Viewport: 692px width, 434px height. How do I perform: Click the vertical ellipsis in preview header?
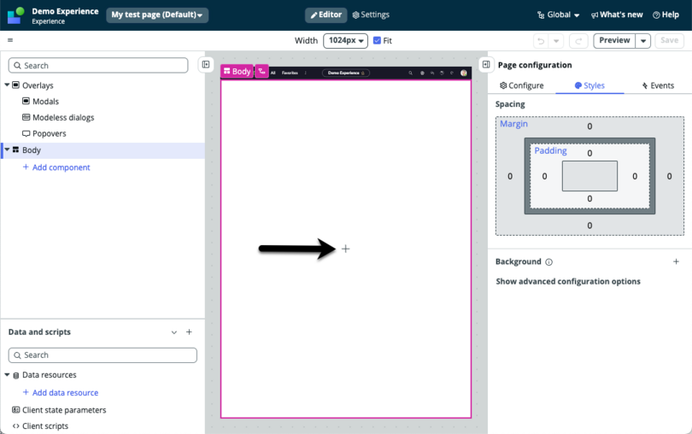tap(305, 73)
